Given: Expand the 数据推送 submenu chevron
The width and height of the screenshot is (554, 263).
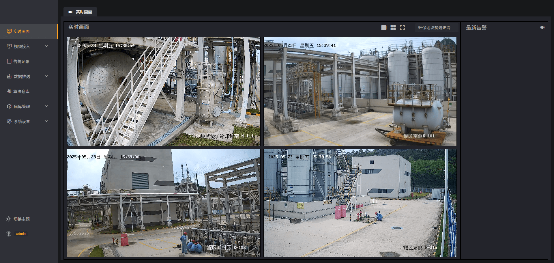Looking at the screenshot, I should [46, 76].
